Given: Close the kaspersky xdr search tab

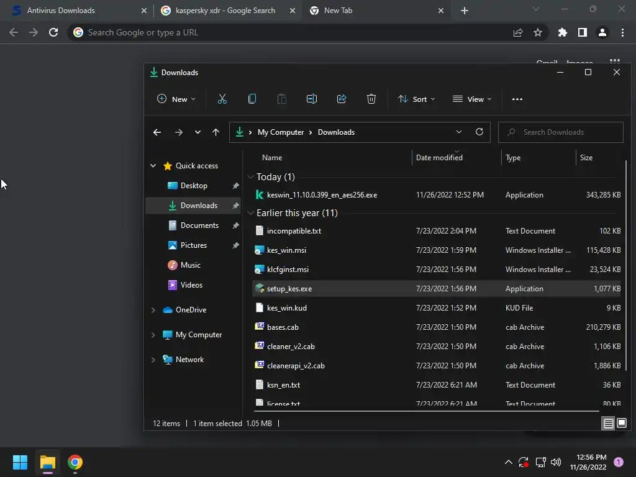Looking at the screenshot, I should click(293, 11).
